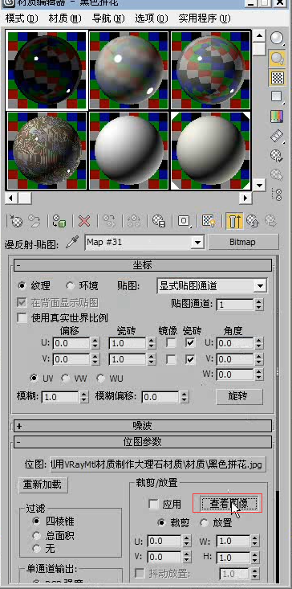Toggle Show Map in Viewport icon

point(209,220)
